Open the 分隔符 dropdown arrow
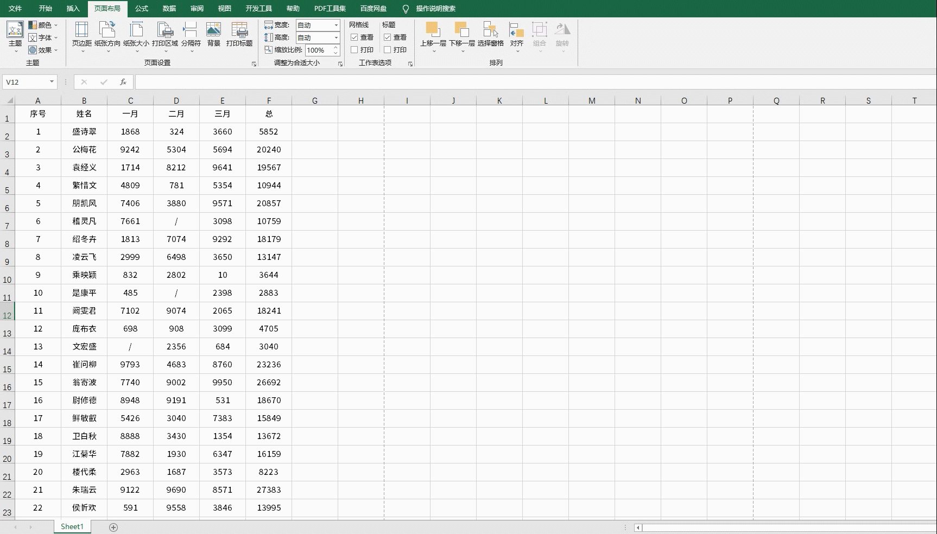Screen dimensions: 937x534 [191, 51]
